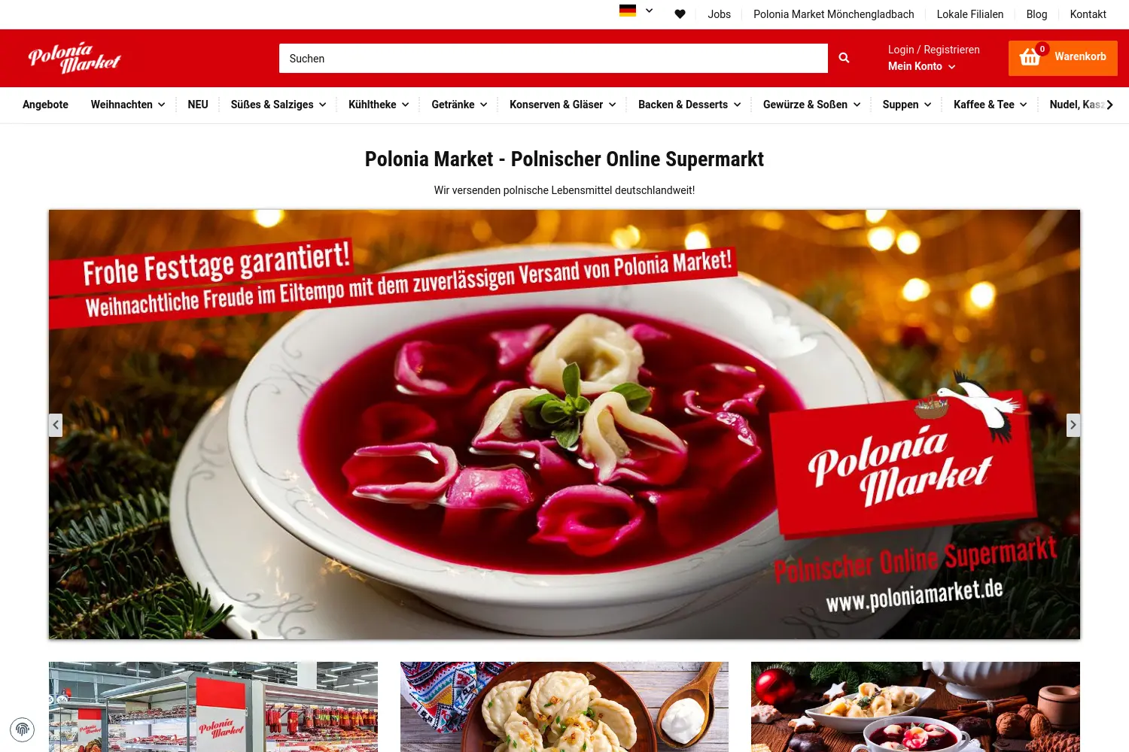Click the Polonia Market header logo
1129x752 pixels.
(x=75, y=58)
